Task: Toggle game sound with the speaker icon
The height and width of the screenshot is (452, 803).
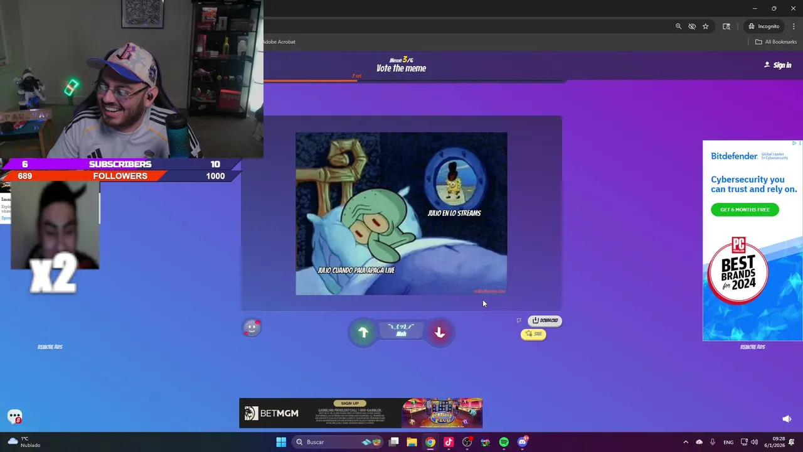Action: pyautogui.click(x=787, y=419)
